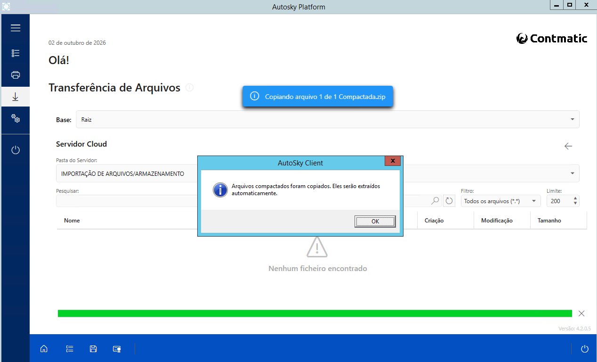This screenshot has height=362, width=597.
Task: Click the certificate icon in bottom bar
Action: point(117,349)
